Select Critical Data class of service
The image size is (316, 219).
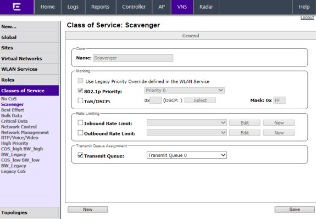pyautogui.click(x=14, y=121)
